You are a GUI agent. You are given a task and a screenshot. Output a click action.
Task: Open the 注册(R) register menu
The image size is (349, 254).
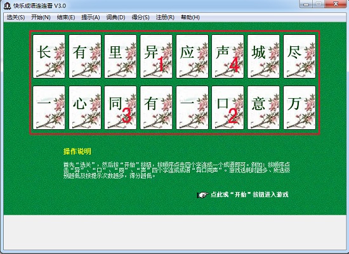pyautogui.click(x=165, y=17)
